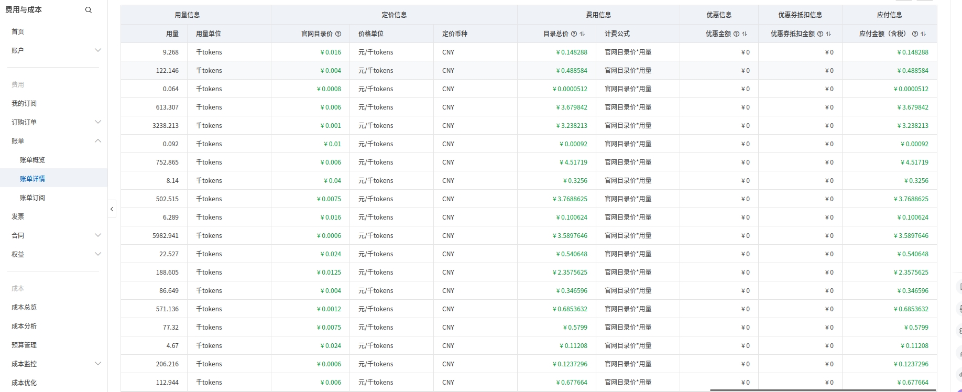Image resolution: width=962 pixels, height=392 pixels.
Task: Sort table by 应付金额（含税） column
Action: (923, 34)
